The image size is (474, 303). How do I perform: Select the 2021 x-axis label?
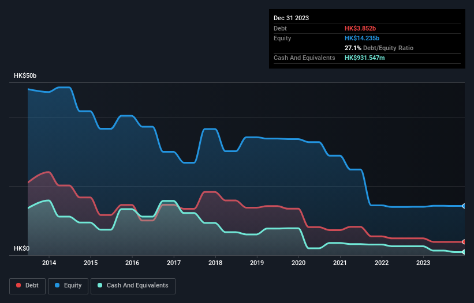click(340, 263)
